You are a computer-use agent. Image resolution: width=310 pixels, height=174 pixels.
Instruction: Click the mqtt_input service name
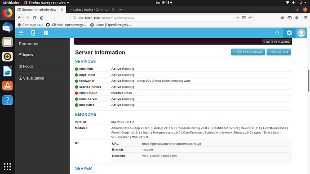click(87, 75)
